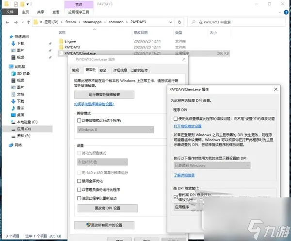Expand breadcrumb chevron after common
This screenshot has height=241, width=291.
[127, 22]
